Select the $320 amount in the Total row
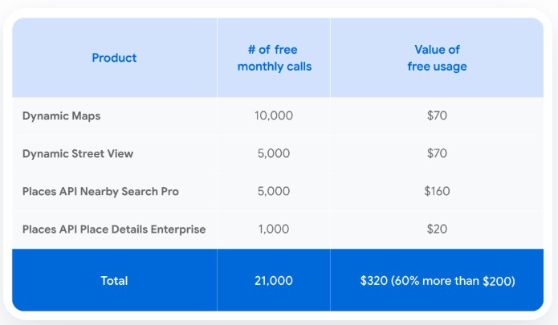558x325 pixels. pyautogui.click(x=373, y=281)
